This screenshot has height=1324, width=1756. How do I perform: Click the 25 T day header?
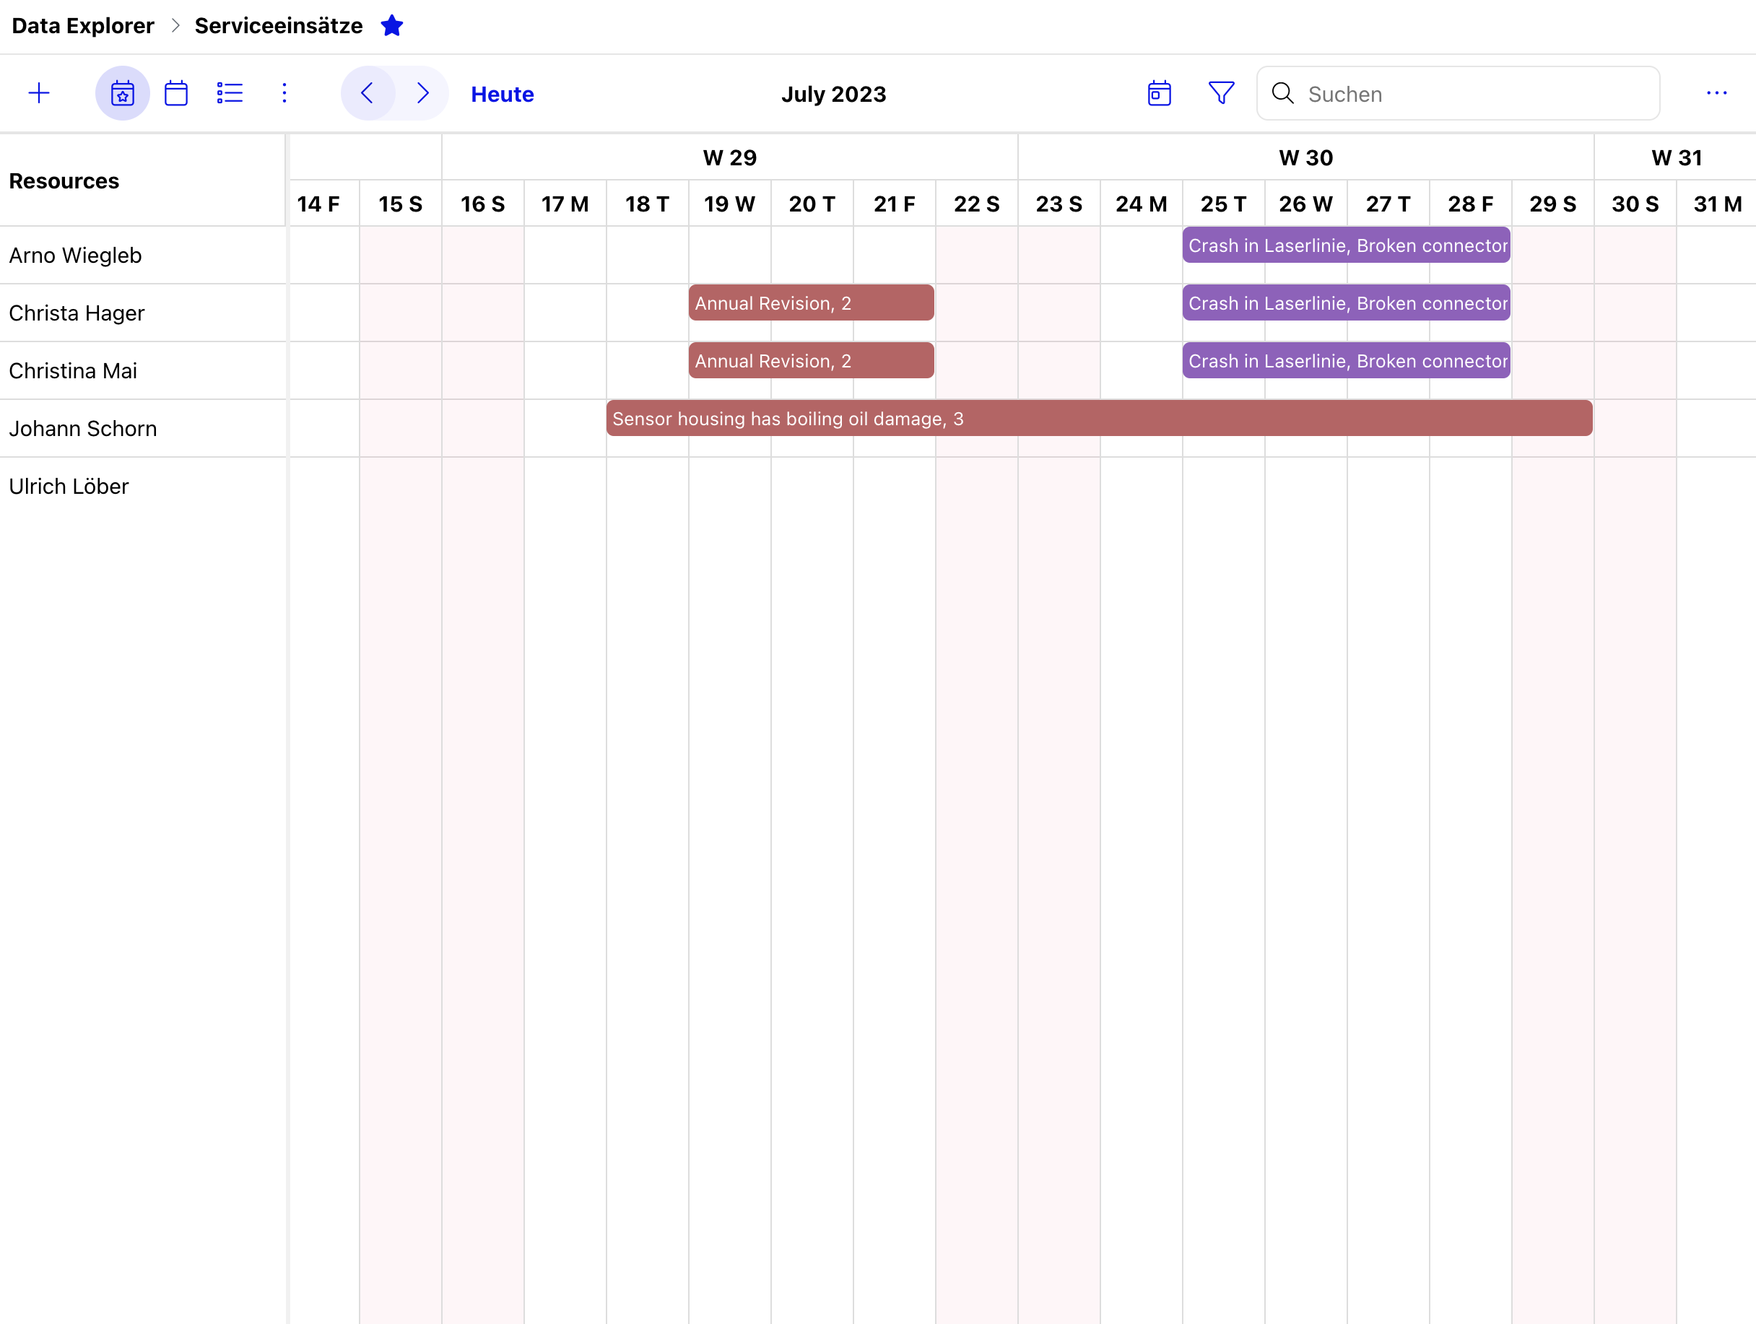(1223, 204)
